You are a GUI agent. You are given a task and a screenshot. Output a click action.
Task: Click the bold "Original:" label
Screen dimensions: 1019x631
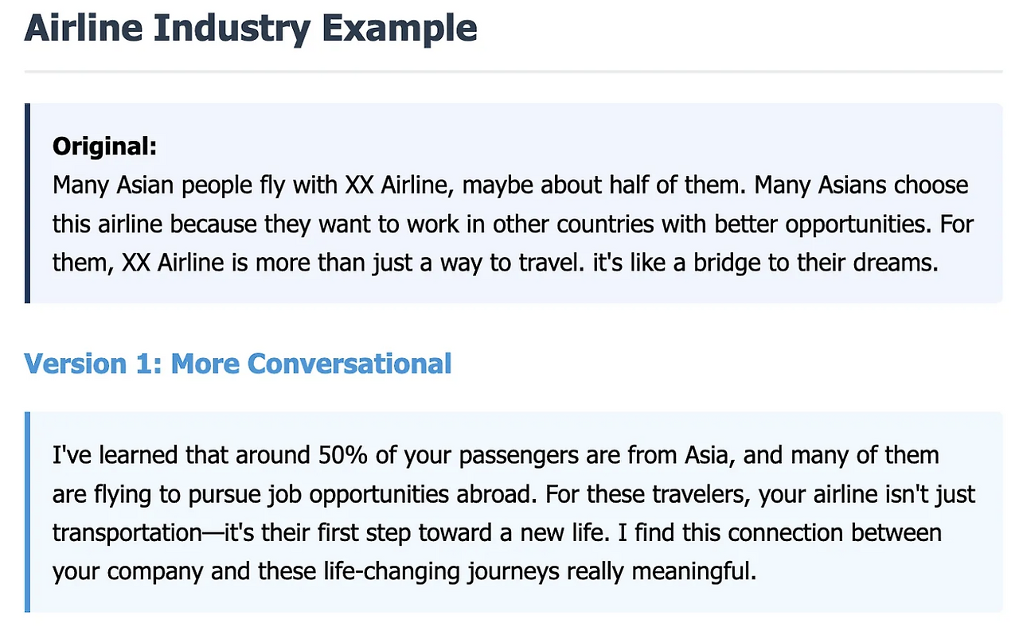[105, 146]
